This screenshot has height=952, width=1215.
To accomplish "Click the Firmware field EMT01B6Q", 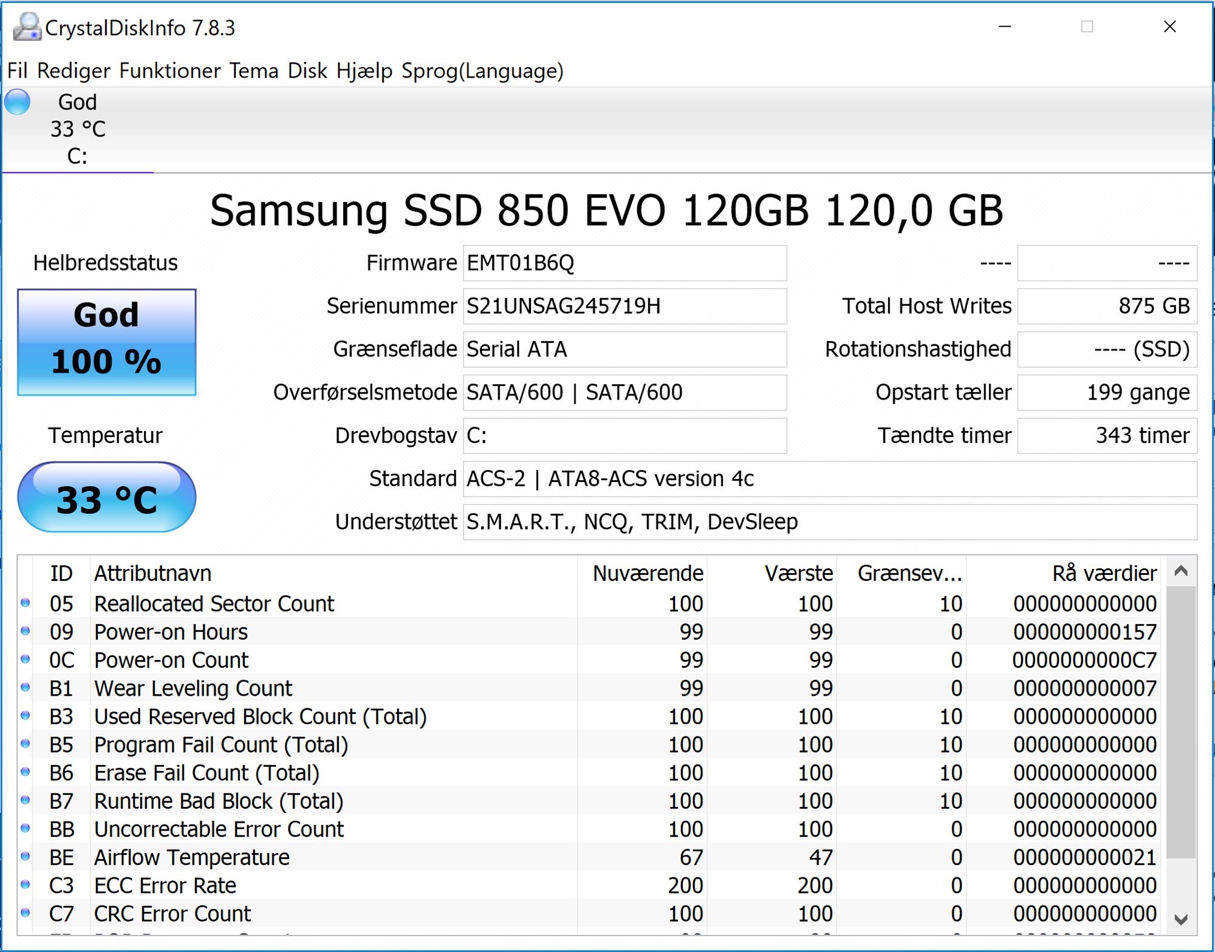I will click(625, 263).
